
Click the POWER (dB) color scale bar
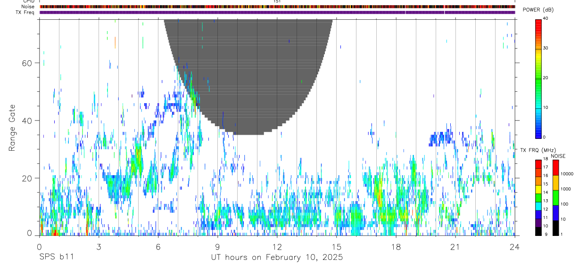point(538,78)
